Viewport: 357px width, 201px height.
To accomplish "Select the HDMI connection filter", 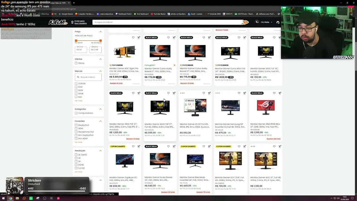I will click(x=76, y=128).
